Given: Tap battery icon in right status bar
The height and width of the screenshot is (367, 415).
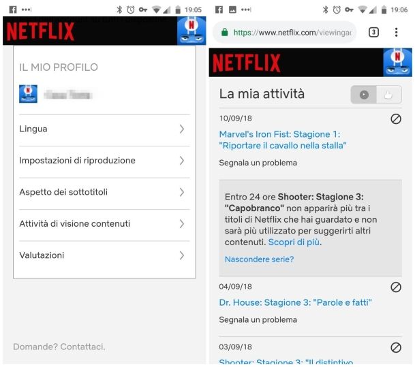Looking at the screenshot, I should (384, 10).
